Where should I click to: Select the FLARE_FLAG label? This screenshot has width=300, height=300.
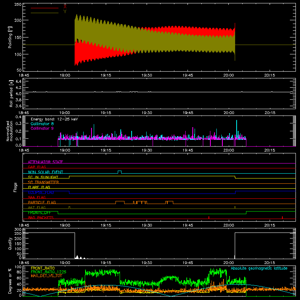(39, 187)
